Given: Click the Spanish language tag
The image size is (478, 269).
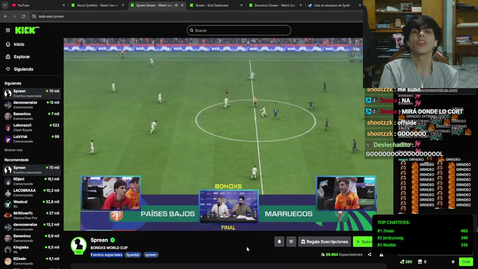Looking at the screenshot, I should (133, 255).
